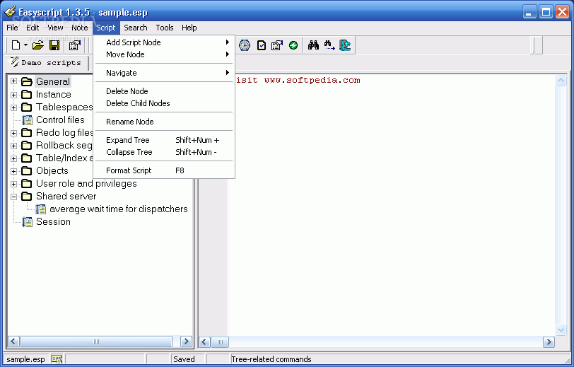Screen dimensions: 574x367
Task: Click the Save floppy disk icon
Action: pyautogui.click(x=54, y=45)
